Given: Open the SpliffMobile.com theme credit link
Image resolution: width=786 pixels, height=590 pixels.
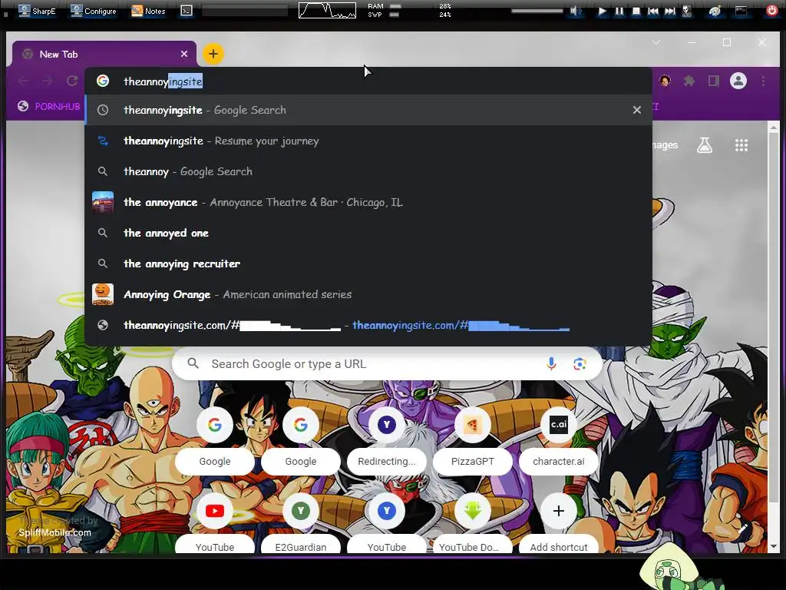Looking at the screenshot, I should click(x=54, y=532).
